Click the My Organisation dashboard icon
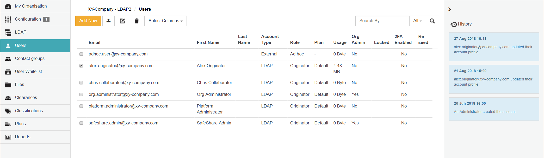This screenshot has width=544, height=158. click(8, 6)
